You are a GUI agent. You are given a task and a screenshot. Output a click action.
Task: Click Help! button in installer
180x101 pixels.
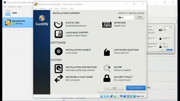coord(139,17)
